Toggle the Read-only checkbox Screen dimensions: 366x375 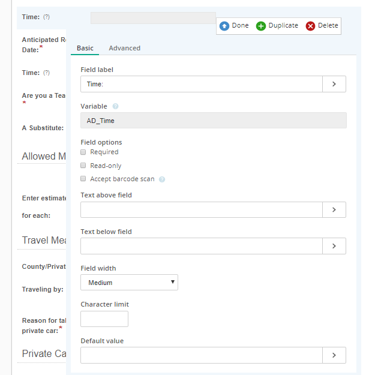pos(83,166)
